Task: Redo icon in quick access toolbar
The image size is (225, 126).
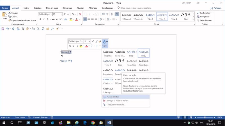Action: click(13, 29)
